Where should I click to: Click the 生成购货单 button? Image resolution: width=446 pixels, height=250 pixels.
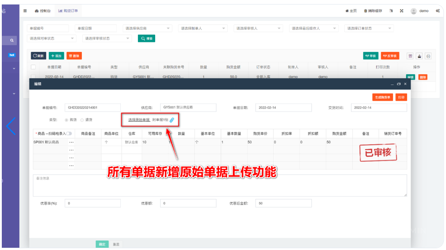(382, 97)
